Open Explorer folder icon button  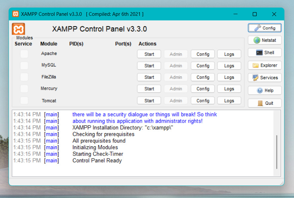(265, 65)
